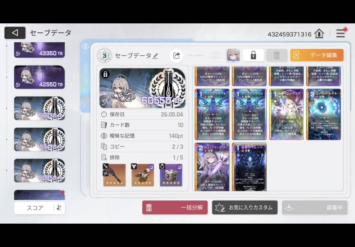Viewport: 355px width, 247px height.
Task: Toggle sort order arrows next to スコア
Action: coord(59,208)
